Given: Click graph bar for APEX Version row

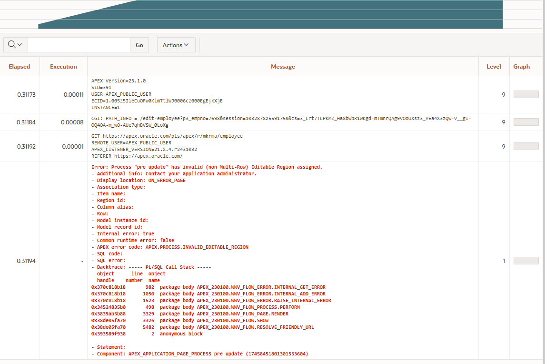Looking at the screenshot, I should (x=526, y=94).
